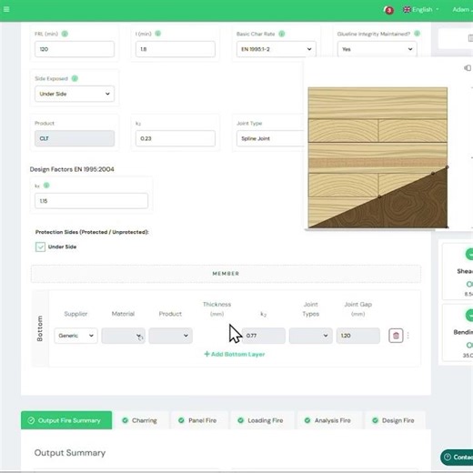473x473 pixels.
Task: Switch to the Output Fire Summary tab
Action: pos(66,420)
